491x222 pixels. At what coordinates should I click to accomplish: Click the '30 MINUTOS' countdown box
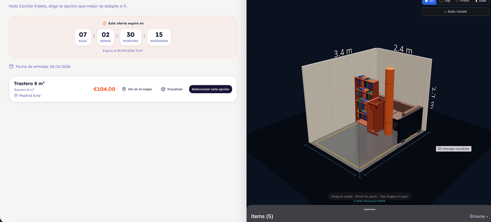click(x=130, y=37)
